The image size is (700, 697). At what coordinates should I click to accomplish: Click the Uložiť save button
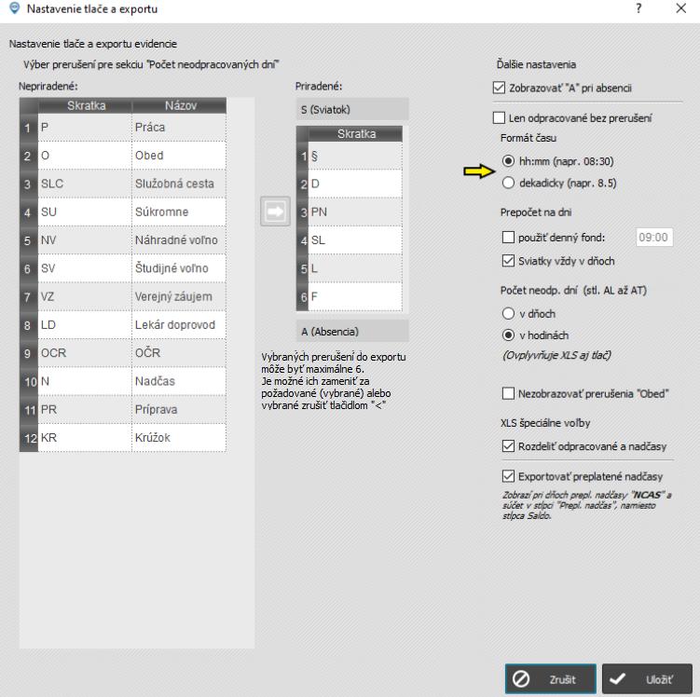(647, 679)
